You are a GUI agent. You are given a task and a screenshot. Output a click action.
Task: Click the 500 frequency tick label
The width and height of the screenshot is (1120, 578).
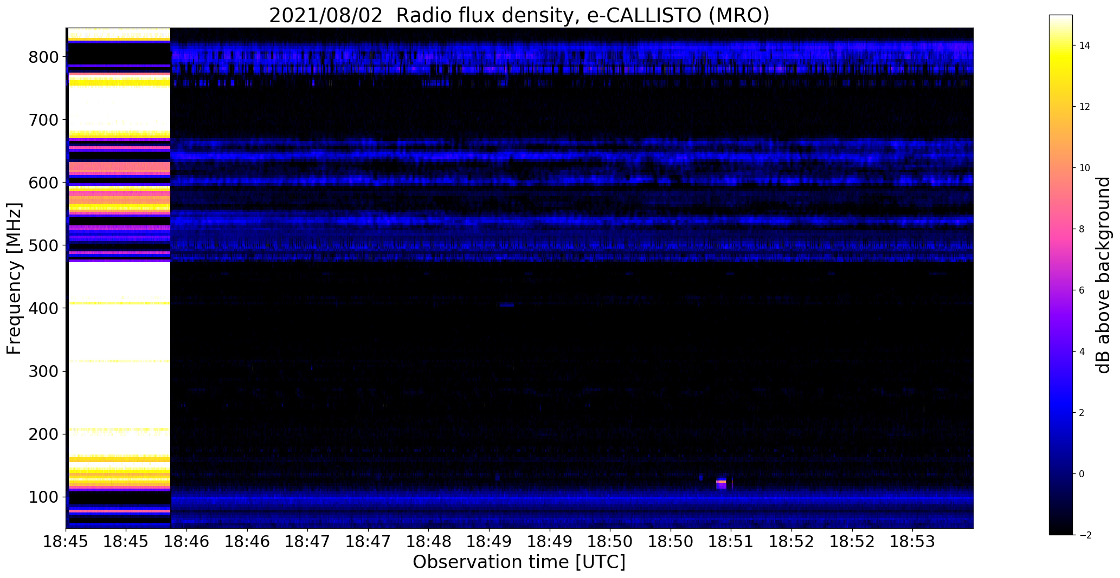click(44, 245)
